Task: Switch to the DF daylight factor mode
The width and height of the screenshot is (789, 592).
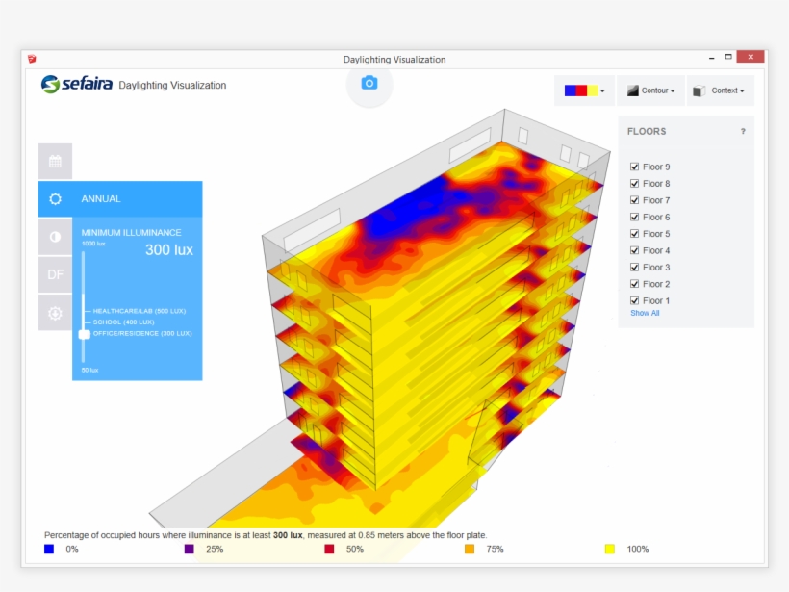Action: 55,274
